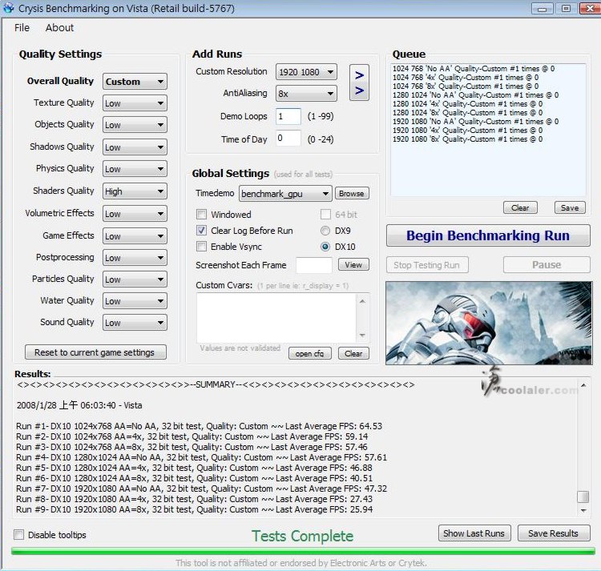601x571 pixels.
Task: Expand the AntiAliasing dropdown
Action: [x=306, y=94]
